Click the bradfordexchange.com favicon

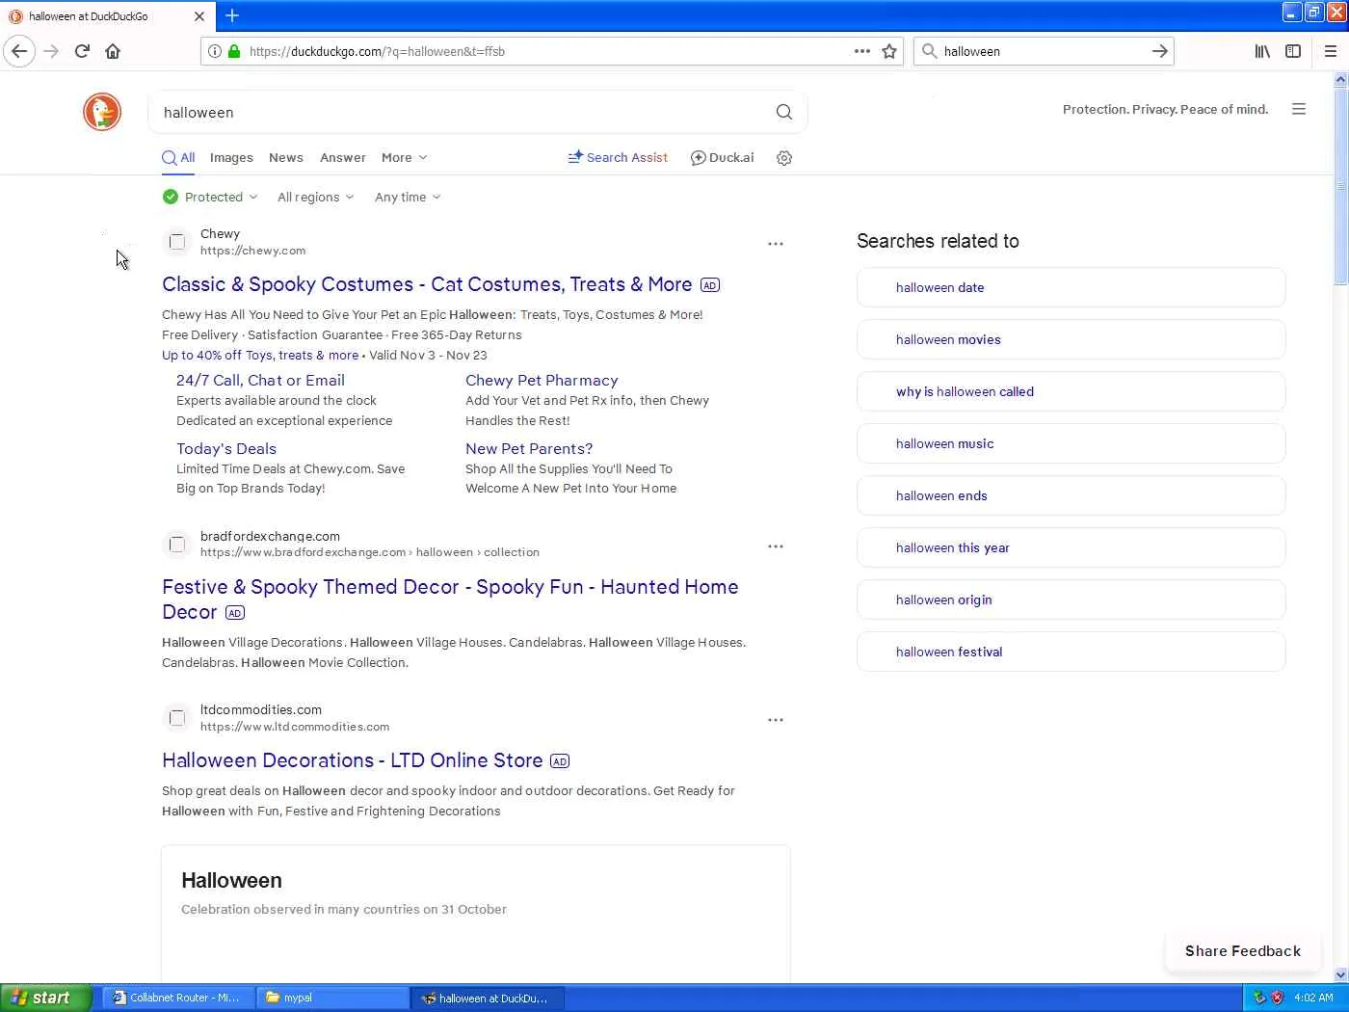coord(177,545)
